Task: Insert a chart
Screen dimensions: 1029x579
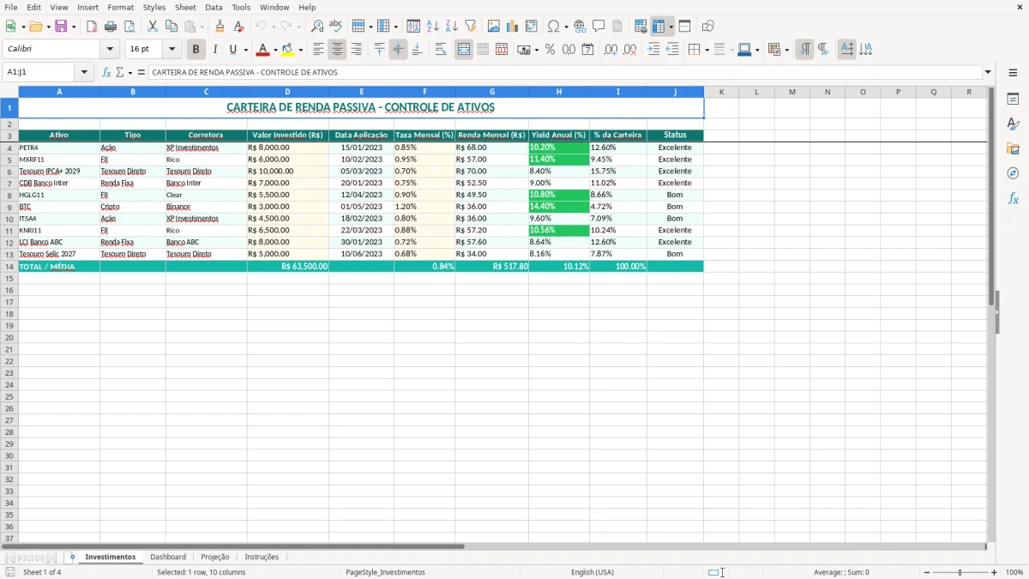Action: (513, 27)
